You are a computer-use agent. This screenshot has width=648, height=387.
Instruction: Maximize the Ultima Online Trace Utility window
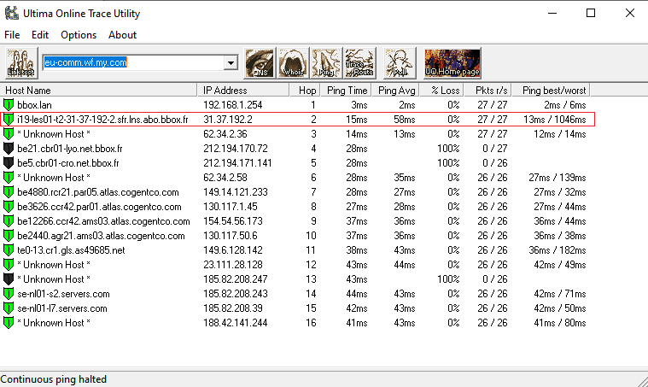[591, 13]
